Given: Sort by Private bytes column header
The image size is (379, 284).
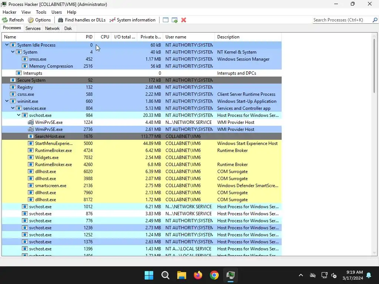Looking at the screenshot, I should coord(150,37).
